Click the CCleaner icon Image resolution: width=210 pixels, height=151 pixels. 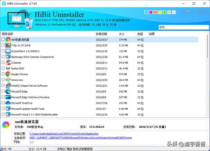coord(8,63)
